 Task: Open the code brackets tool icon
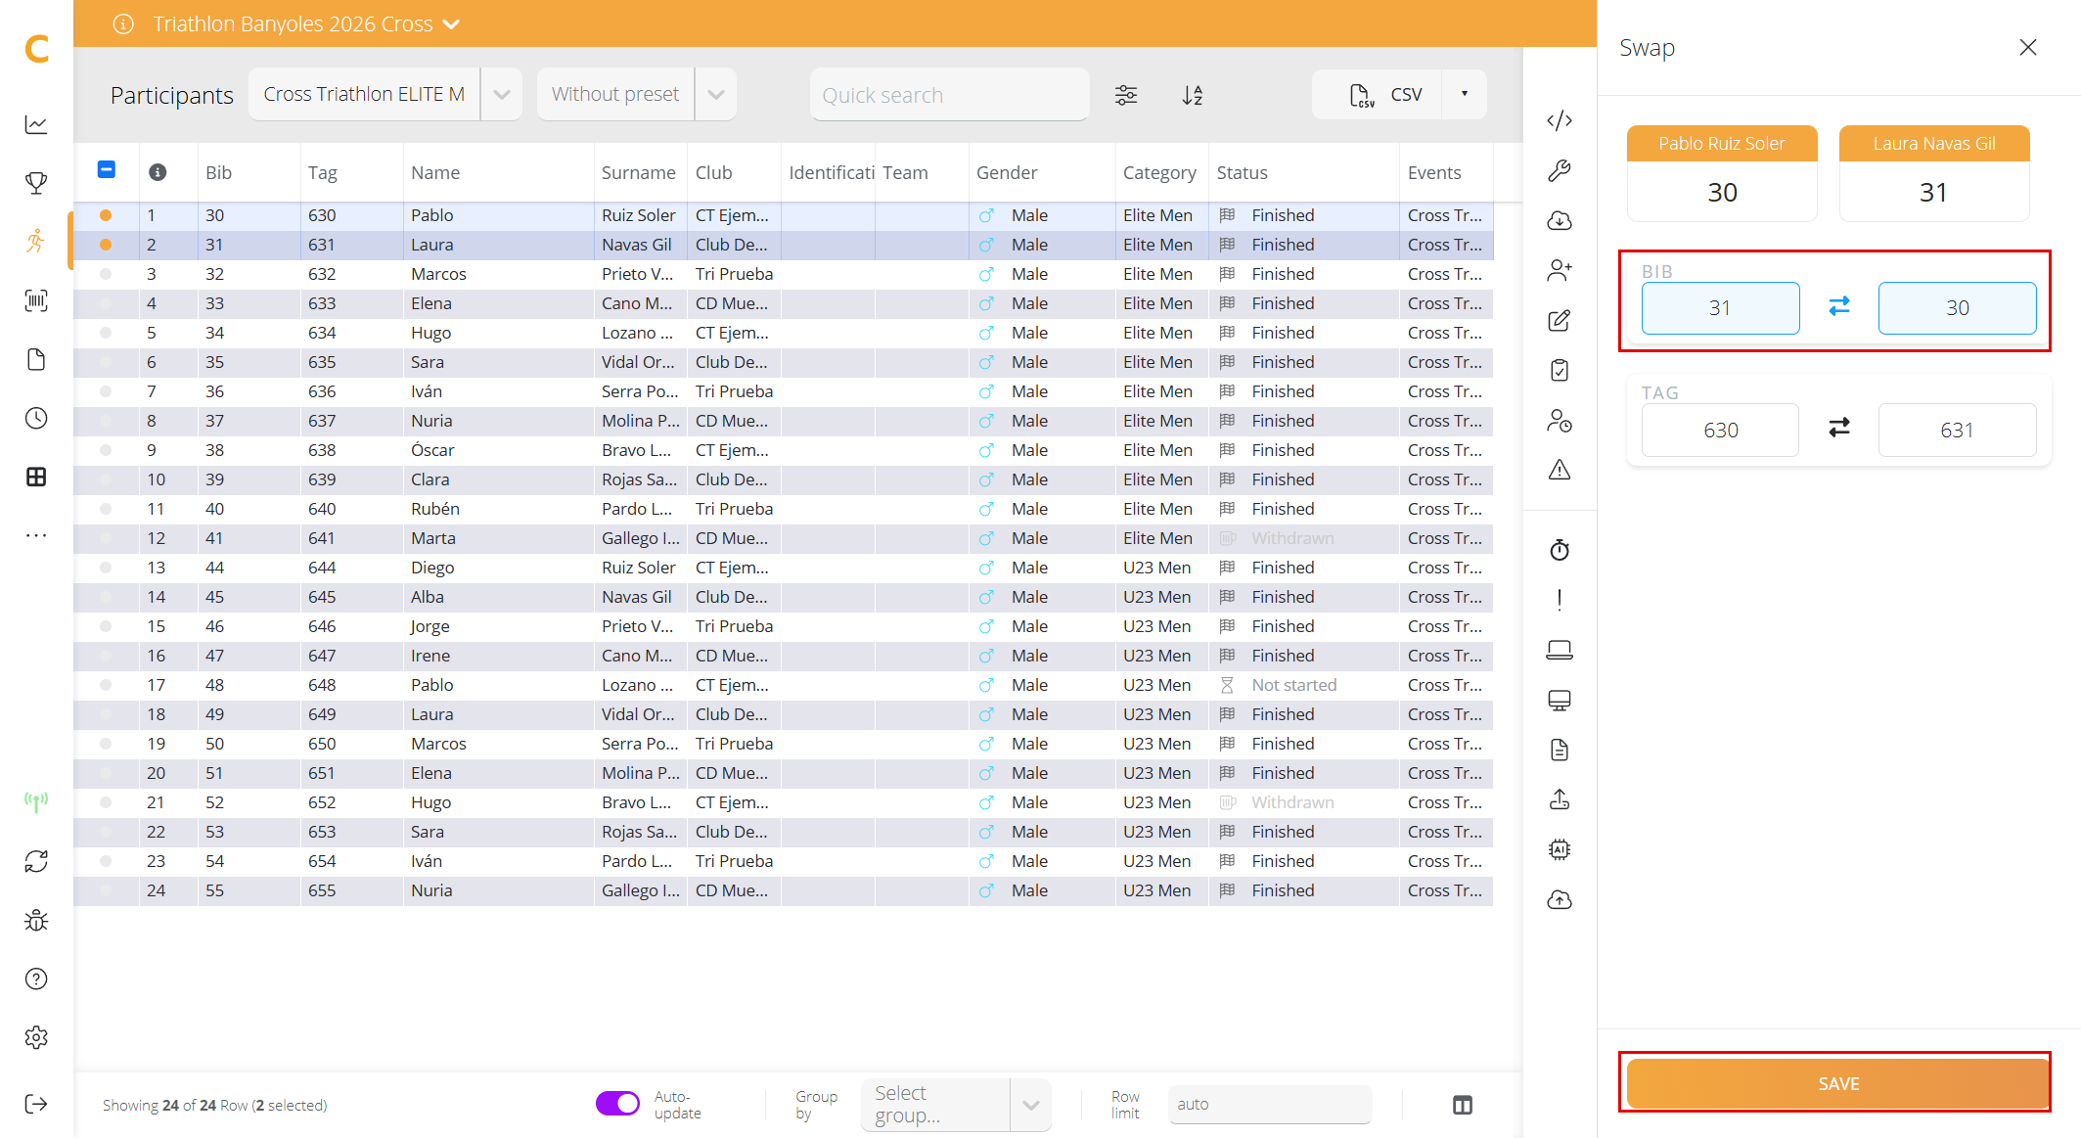click(x=1560, y=120)
